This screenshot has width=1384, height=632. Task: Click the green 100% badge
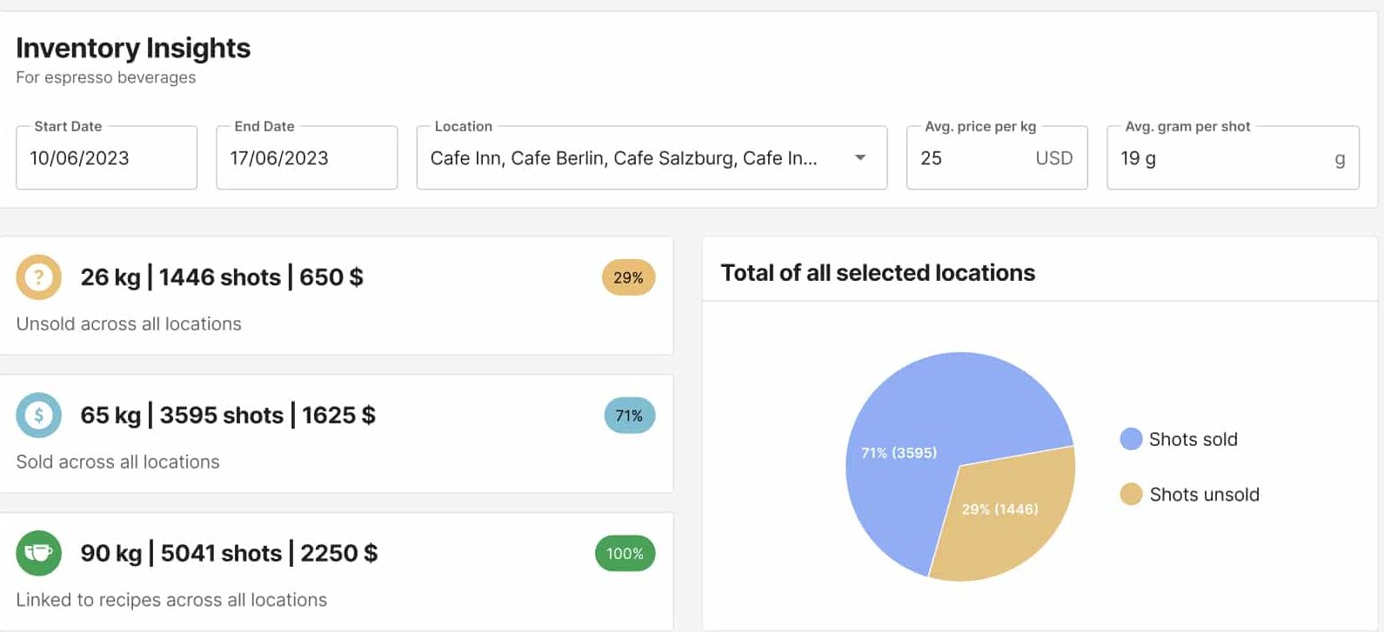pyautogui.click(x=625, y=554)
